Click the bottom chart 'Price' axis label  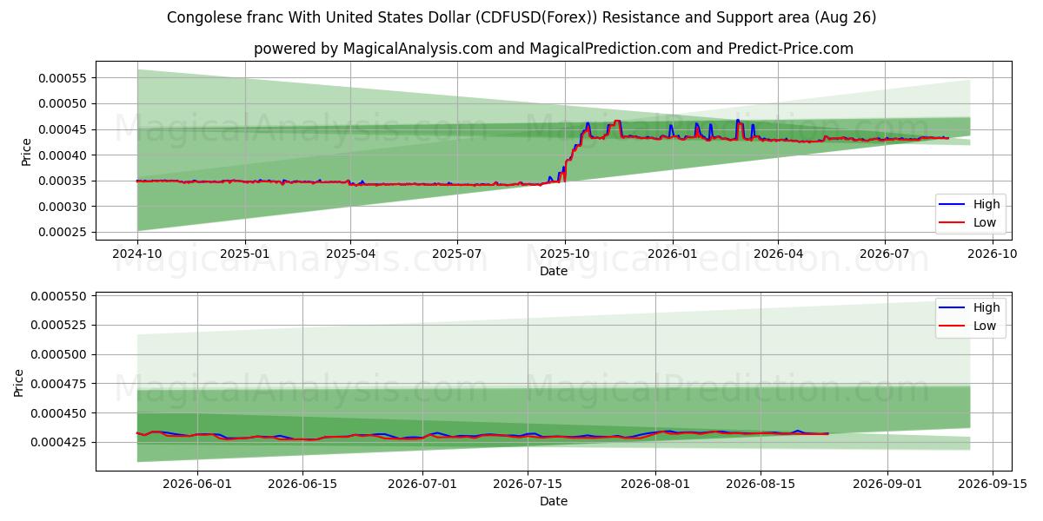(x=20, y=382)
